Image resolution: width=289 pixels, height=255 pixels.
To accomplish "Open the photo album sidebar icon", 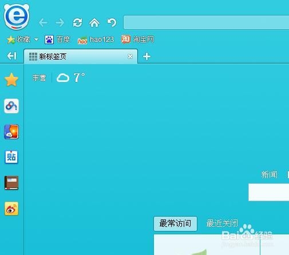I will click(11, 132).
